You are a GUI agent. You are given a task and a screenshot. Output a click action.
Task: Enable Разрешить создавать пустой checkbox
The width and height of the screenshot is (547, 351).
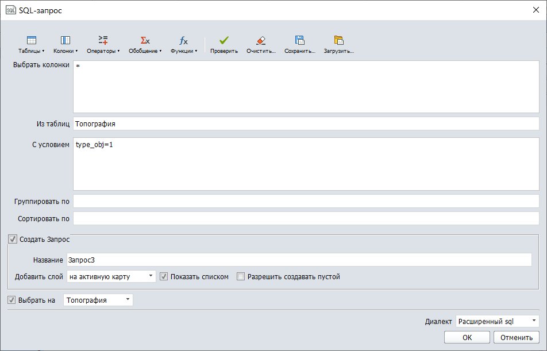pyautogui.click(x=241, y=276)
